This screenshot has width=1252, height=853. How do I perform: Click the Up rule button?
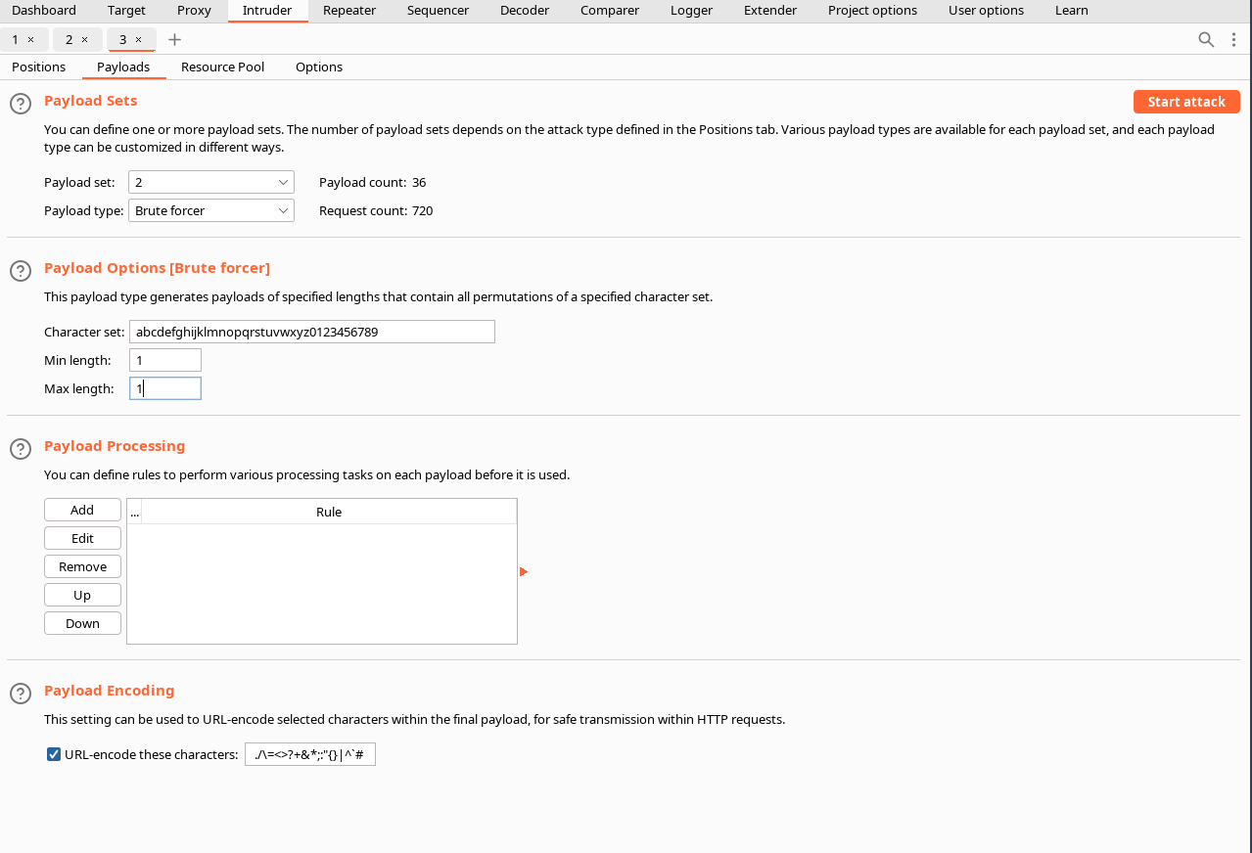pos(82,595)
